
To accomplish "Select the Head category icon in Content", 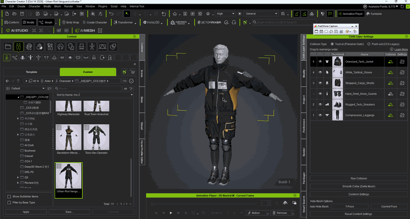I will (29, 47).
